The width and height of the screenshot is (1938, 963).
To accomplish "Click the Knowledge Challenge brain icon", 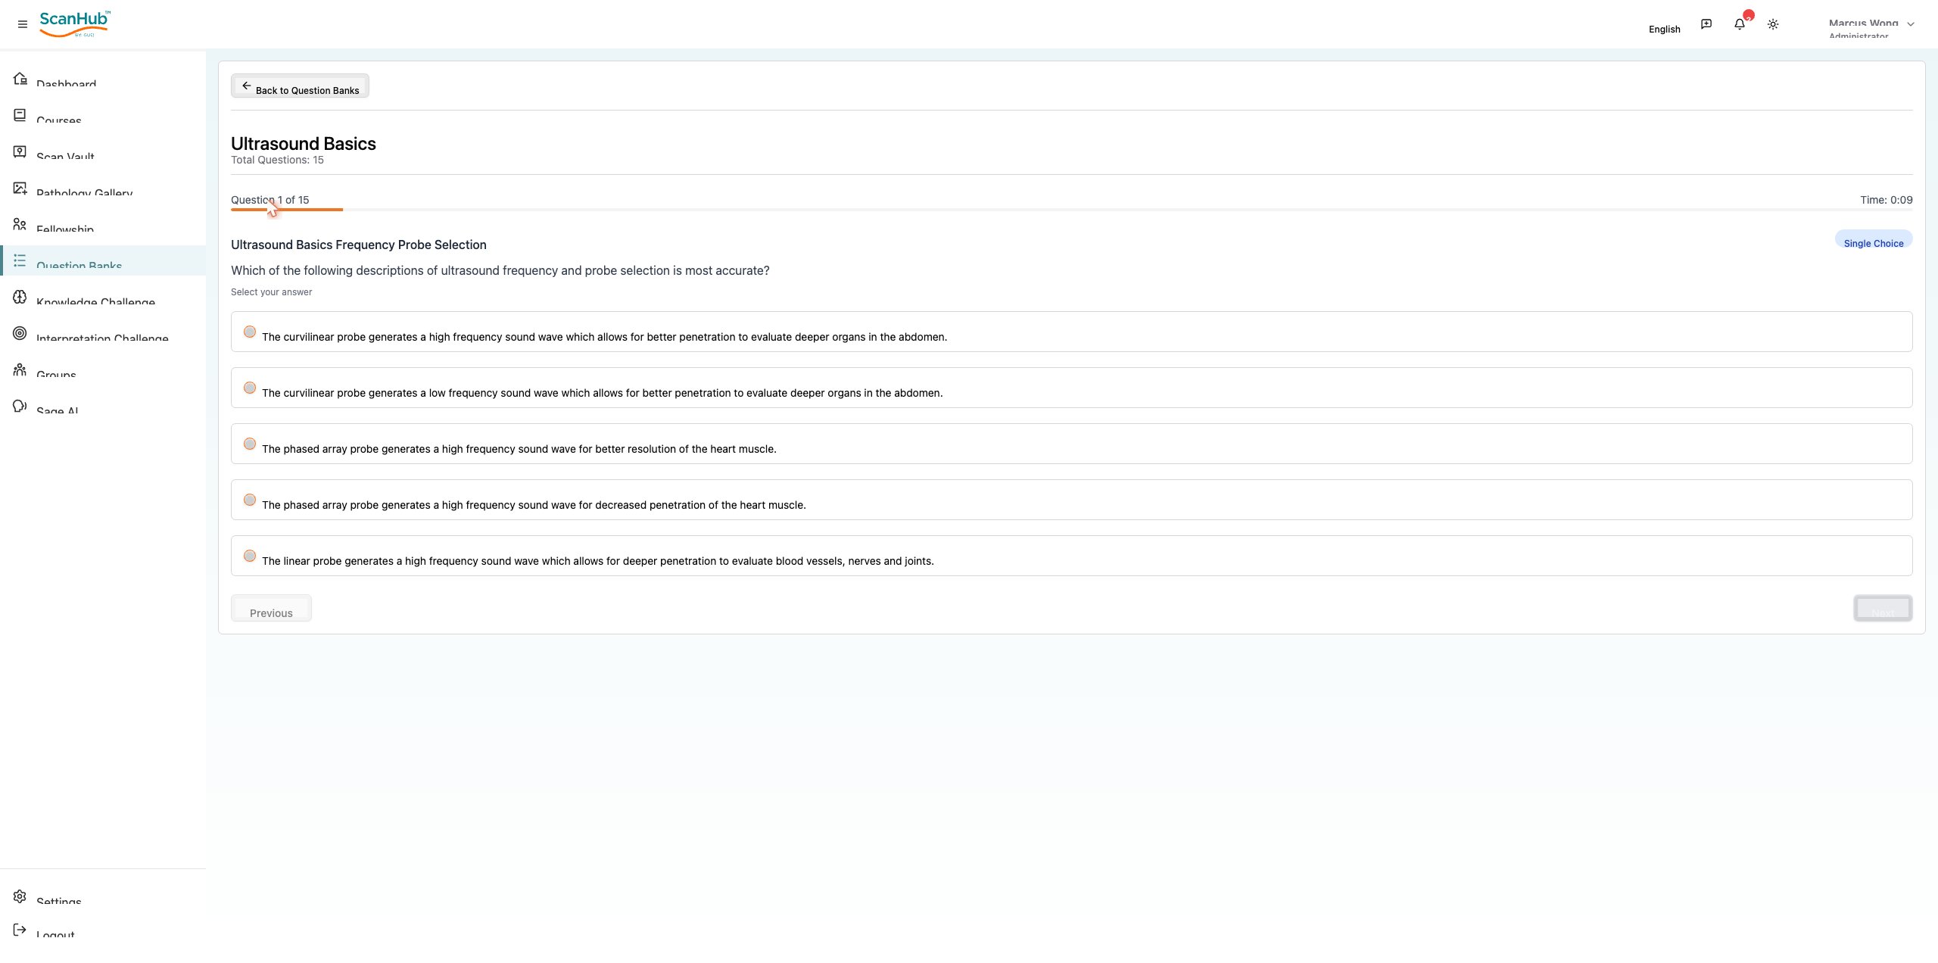I will (20, 297).
